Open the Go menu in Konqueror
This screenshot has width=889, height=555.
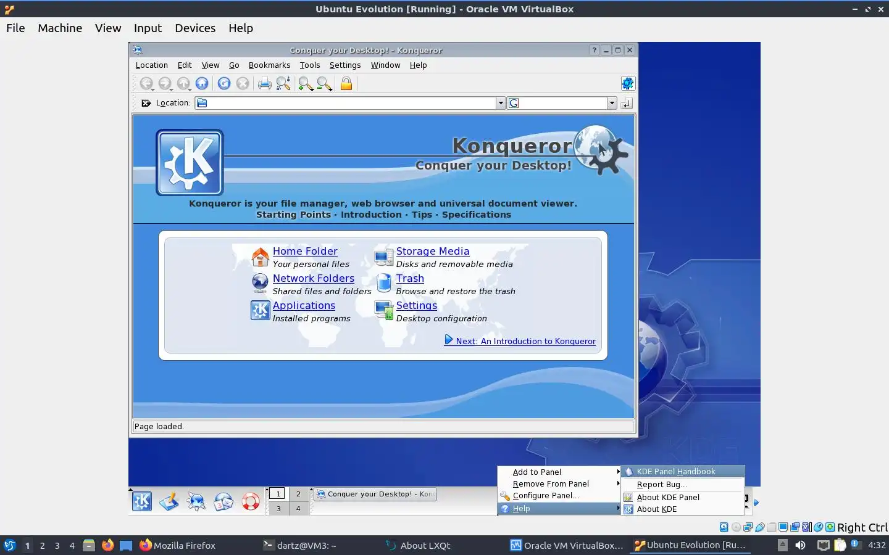(x=234, y=65)
